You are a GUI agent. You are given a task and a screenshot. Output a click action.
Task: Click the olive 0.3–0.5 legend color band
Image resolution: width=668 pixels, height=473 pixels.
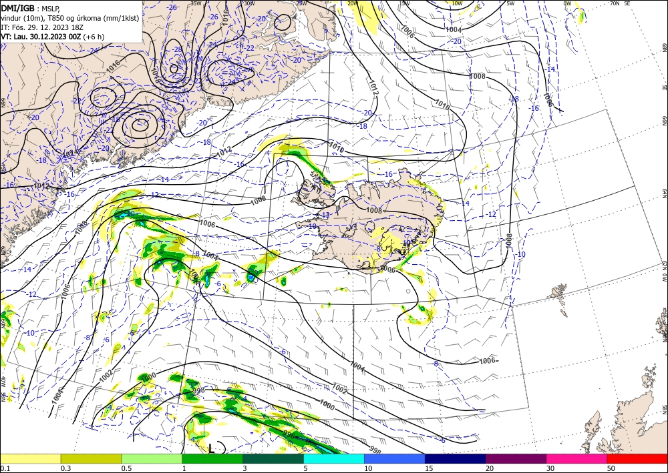point(91,458)
